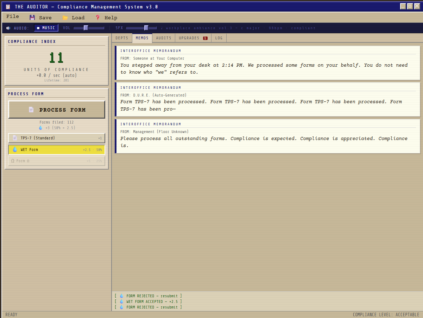
Task: Click the workplace ambiance track title
Action: [x=238, y=28]
